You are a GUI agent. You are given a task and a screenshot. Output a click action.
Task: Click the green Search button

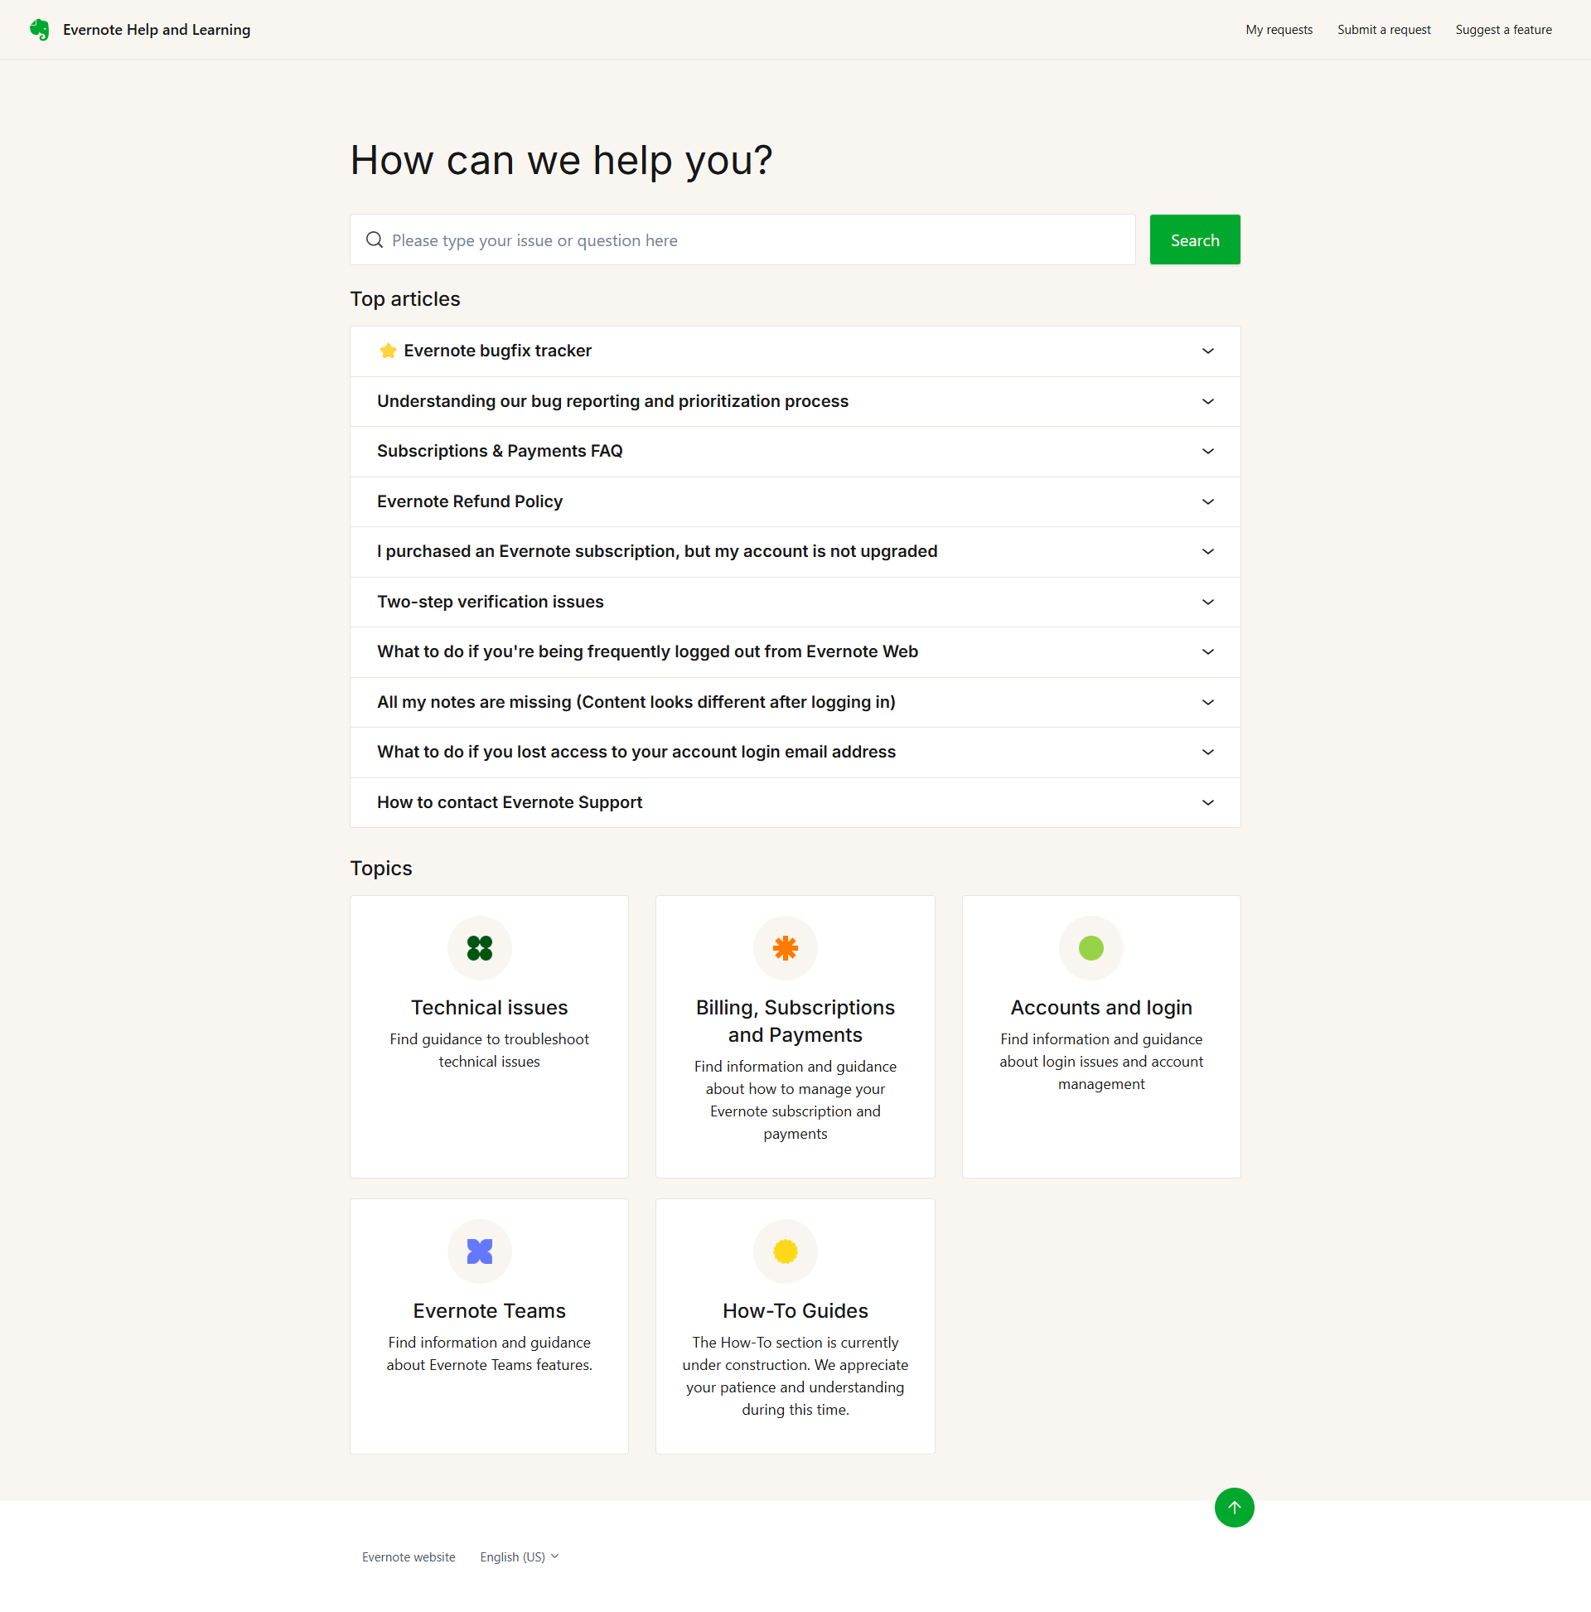(1195, 240)
